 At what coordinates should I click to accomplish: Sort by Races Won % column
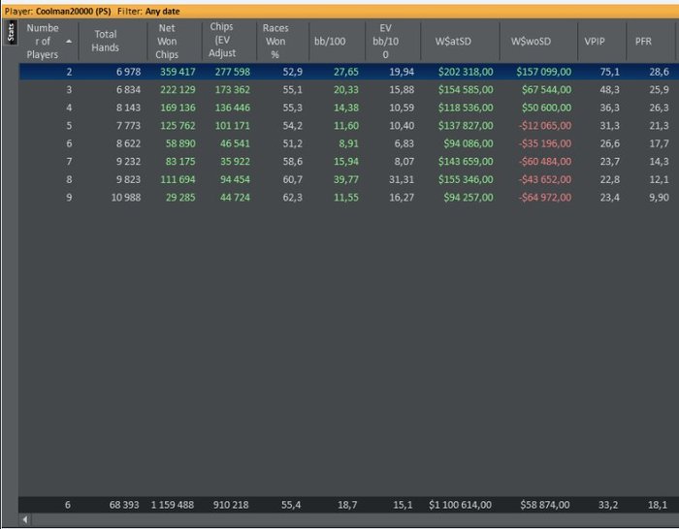(x=275, y=41)
